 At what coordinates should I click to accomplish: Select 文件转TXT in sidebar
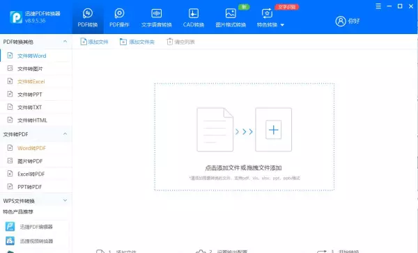coord(36,107)
